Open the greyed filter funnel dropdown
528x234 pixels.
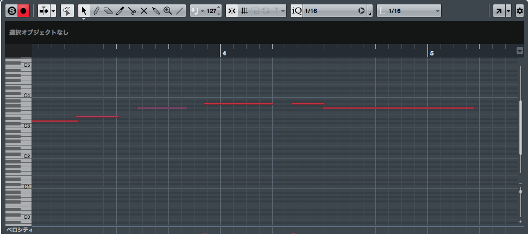279,11
